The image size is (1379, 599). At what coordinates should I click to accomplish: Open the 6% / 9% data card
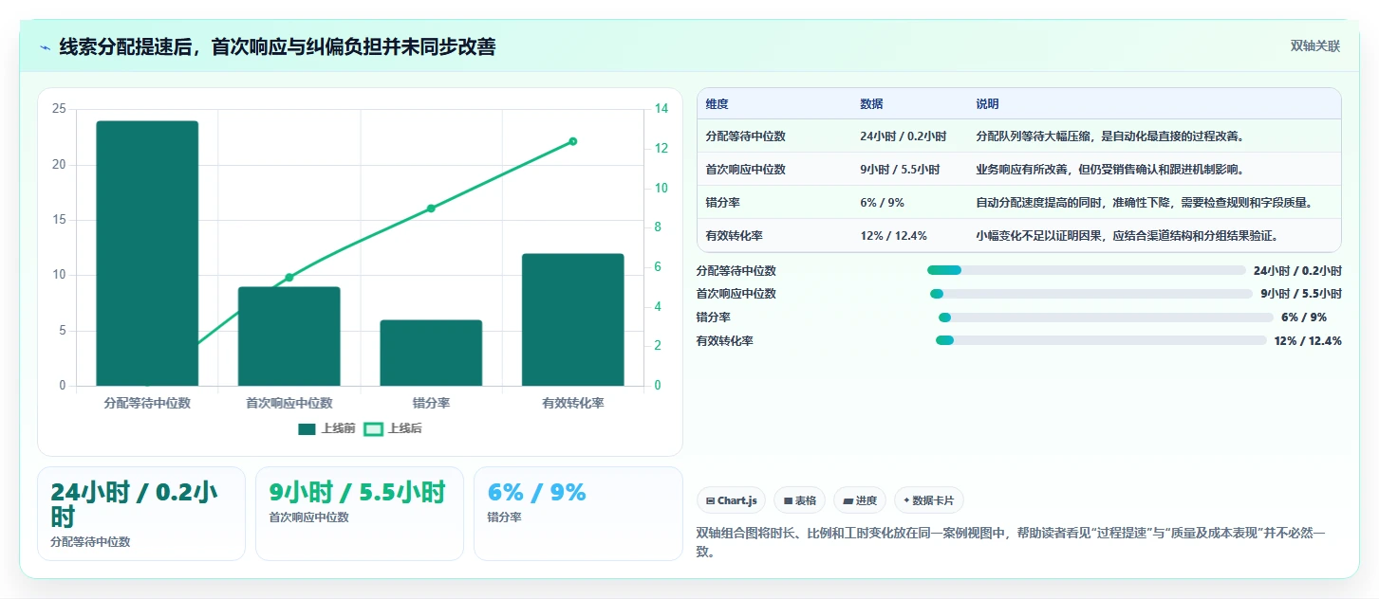click(x=578, y=514)
